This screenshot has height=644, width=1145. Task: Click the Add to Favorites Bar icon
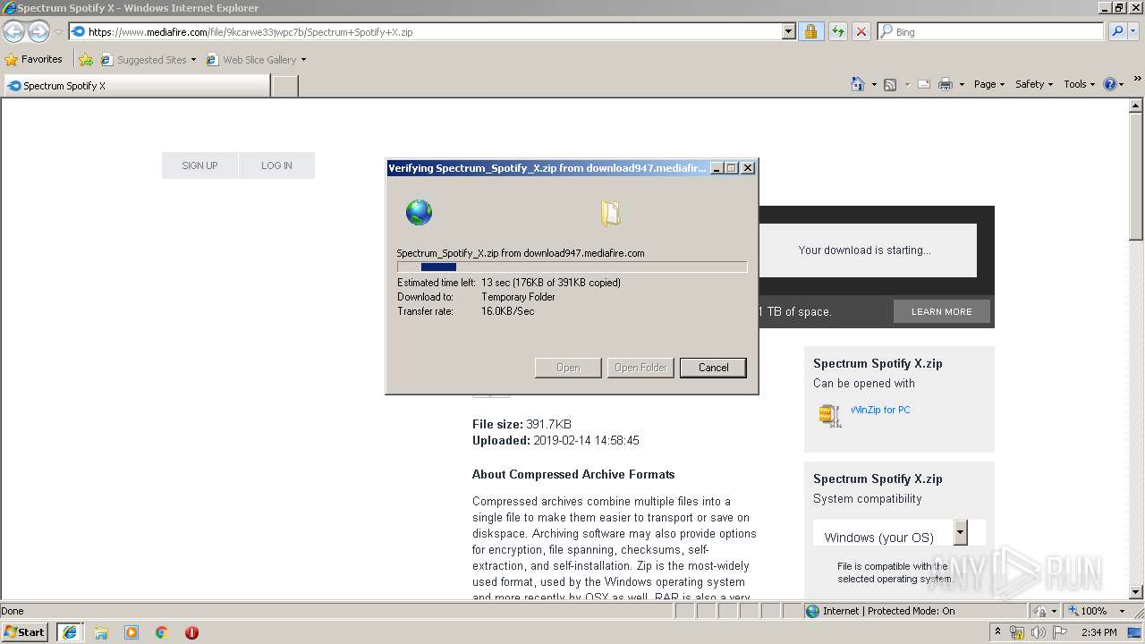[86, 60]
